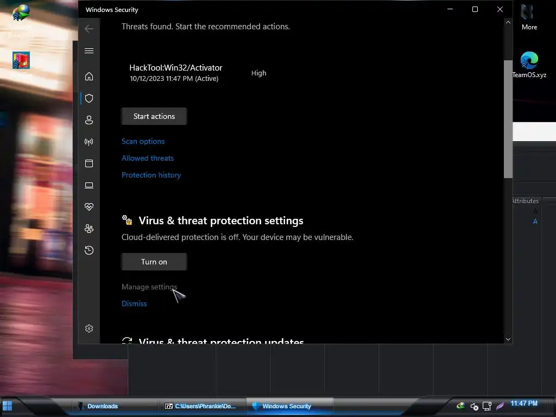Turn on cloud-delivered protection
This screenshot has width=556, height=417.
(154, 262)
